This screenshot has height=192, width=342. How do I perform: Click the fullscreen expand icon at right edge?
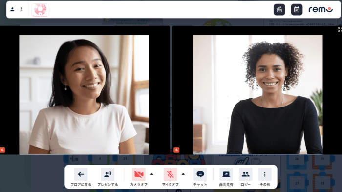340,30
